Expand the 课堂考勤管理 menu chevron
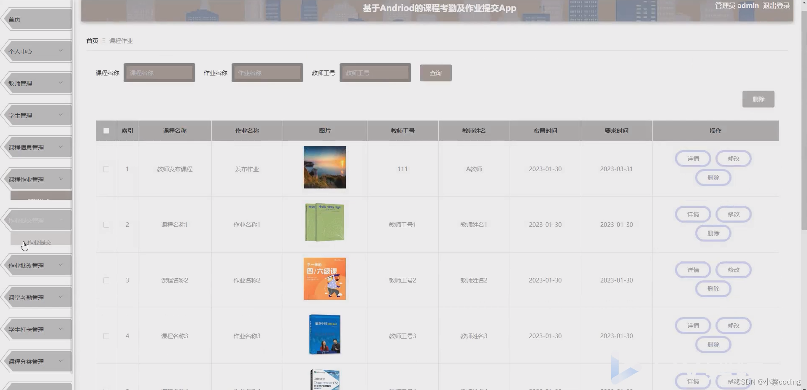This screenshot has height=390, width=807. (x=61, y=297)
